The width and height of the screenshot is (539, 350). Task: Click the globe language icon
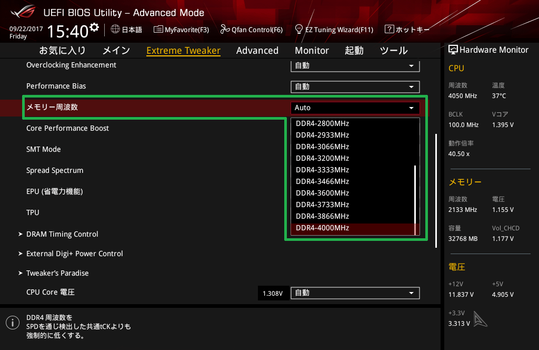pos(115,30)
